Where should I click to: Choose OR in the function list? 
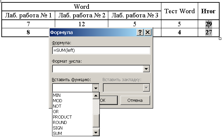[x=73, y=111]
